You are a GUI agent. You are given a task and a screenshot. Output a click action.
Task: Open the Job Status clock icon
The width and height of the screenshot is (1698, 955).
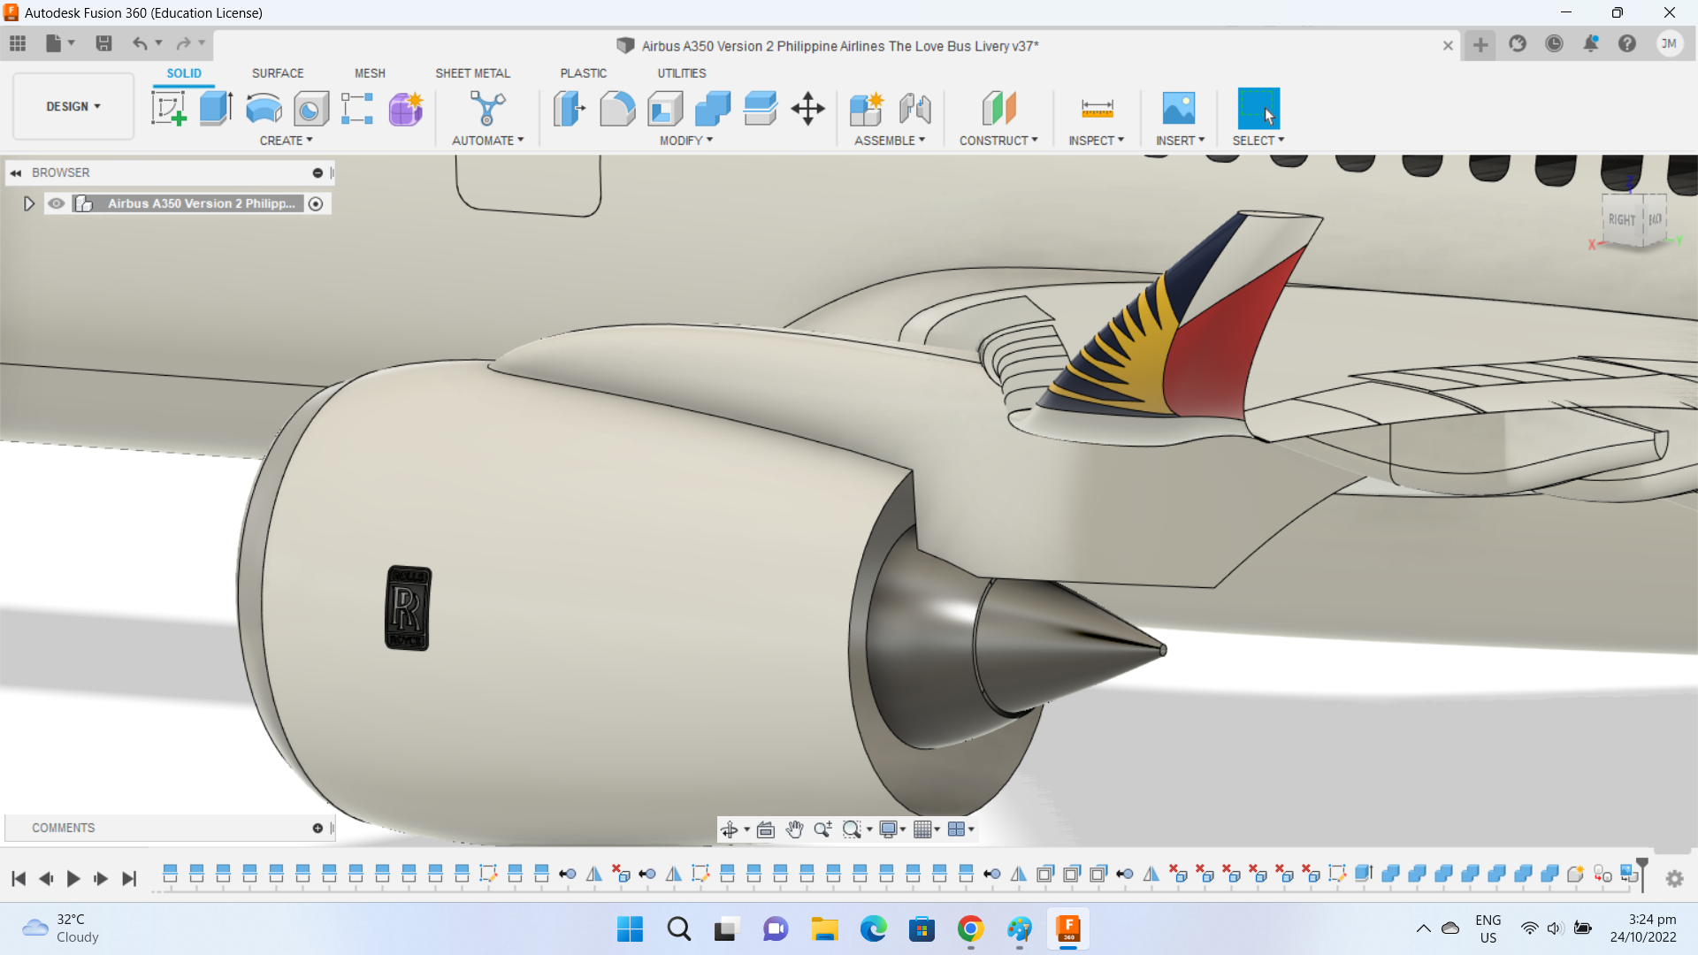click(x=1554, y=44)
